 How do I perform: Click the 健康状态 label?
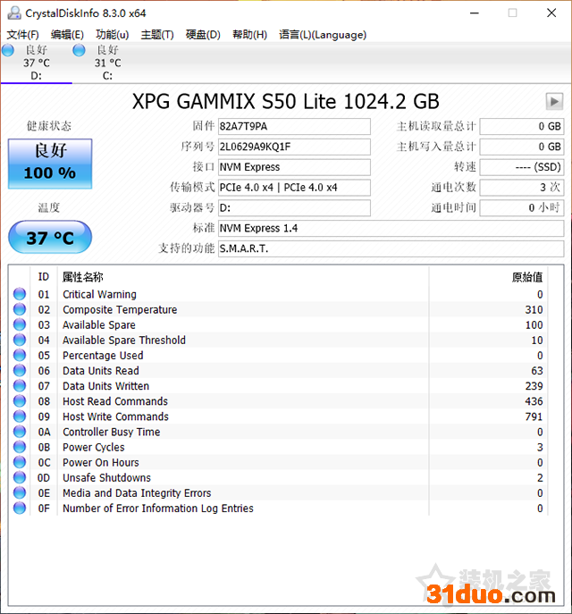click(49, 126)
